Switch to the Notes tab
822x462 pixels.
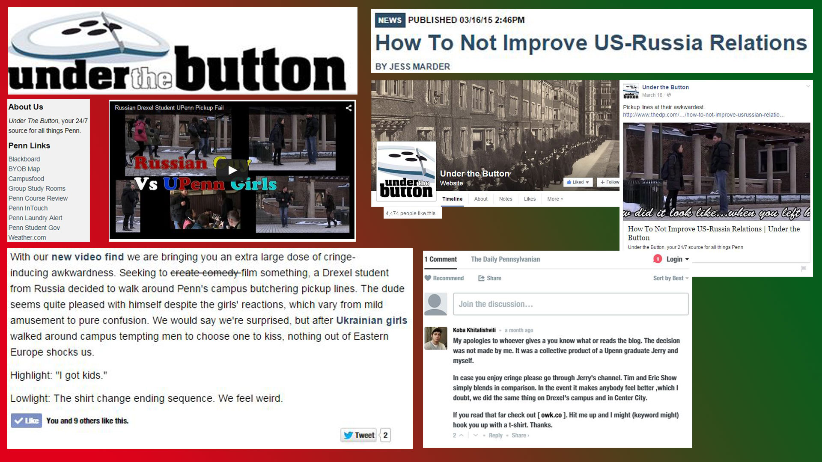pos(506,199)
